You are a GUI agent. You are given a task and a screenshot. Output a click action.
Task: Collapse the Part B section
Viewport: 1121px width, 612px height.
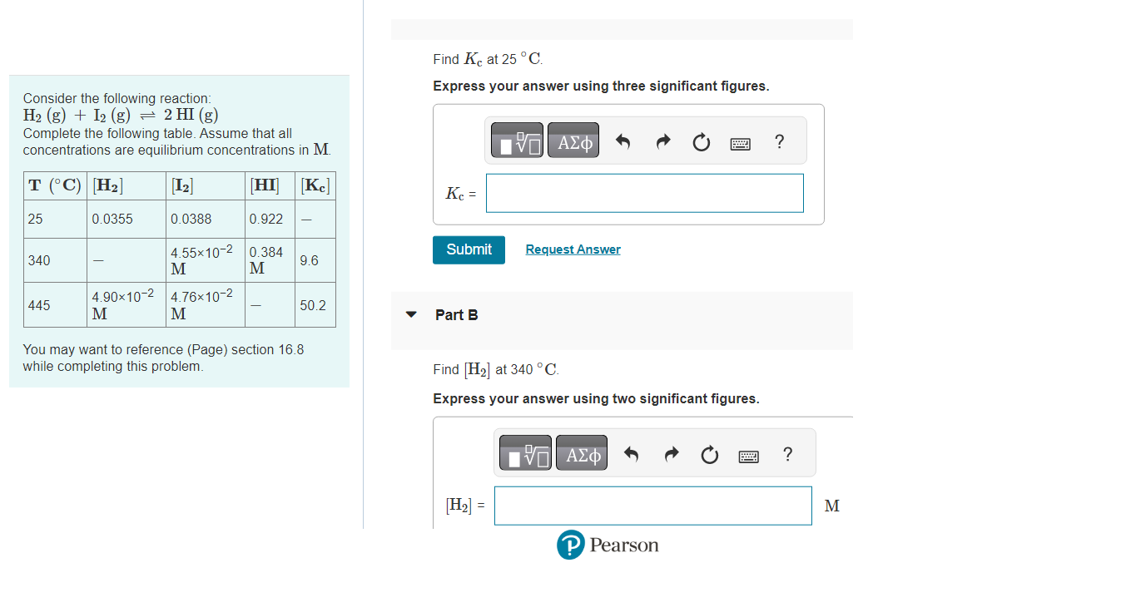click(x=410, y=314)
